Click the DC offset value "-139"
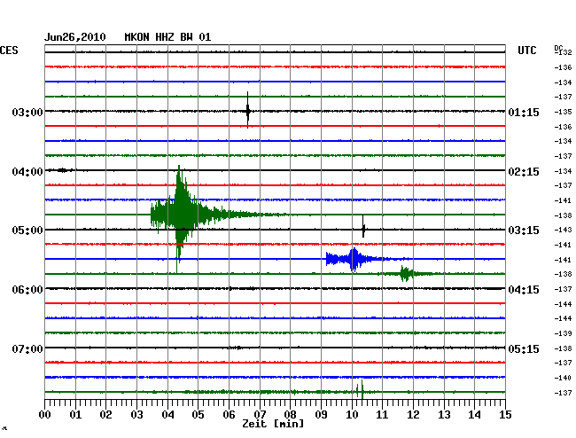Screen dimensions: 576x438 coord(563,333)
